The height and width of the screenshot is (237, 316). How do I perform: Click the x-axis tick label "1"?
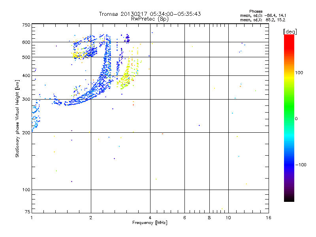pos(32,218)
